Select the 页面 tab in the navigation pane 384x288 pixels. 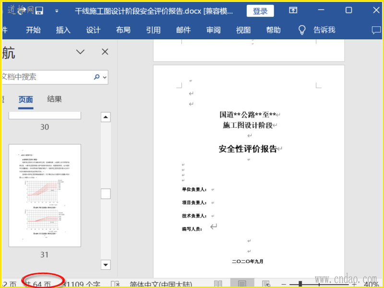coord(26,99)
